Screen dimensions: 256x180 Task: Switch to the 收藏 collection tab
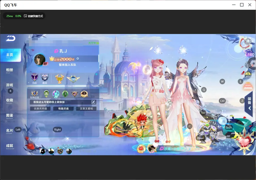click(9, 101)
